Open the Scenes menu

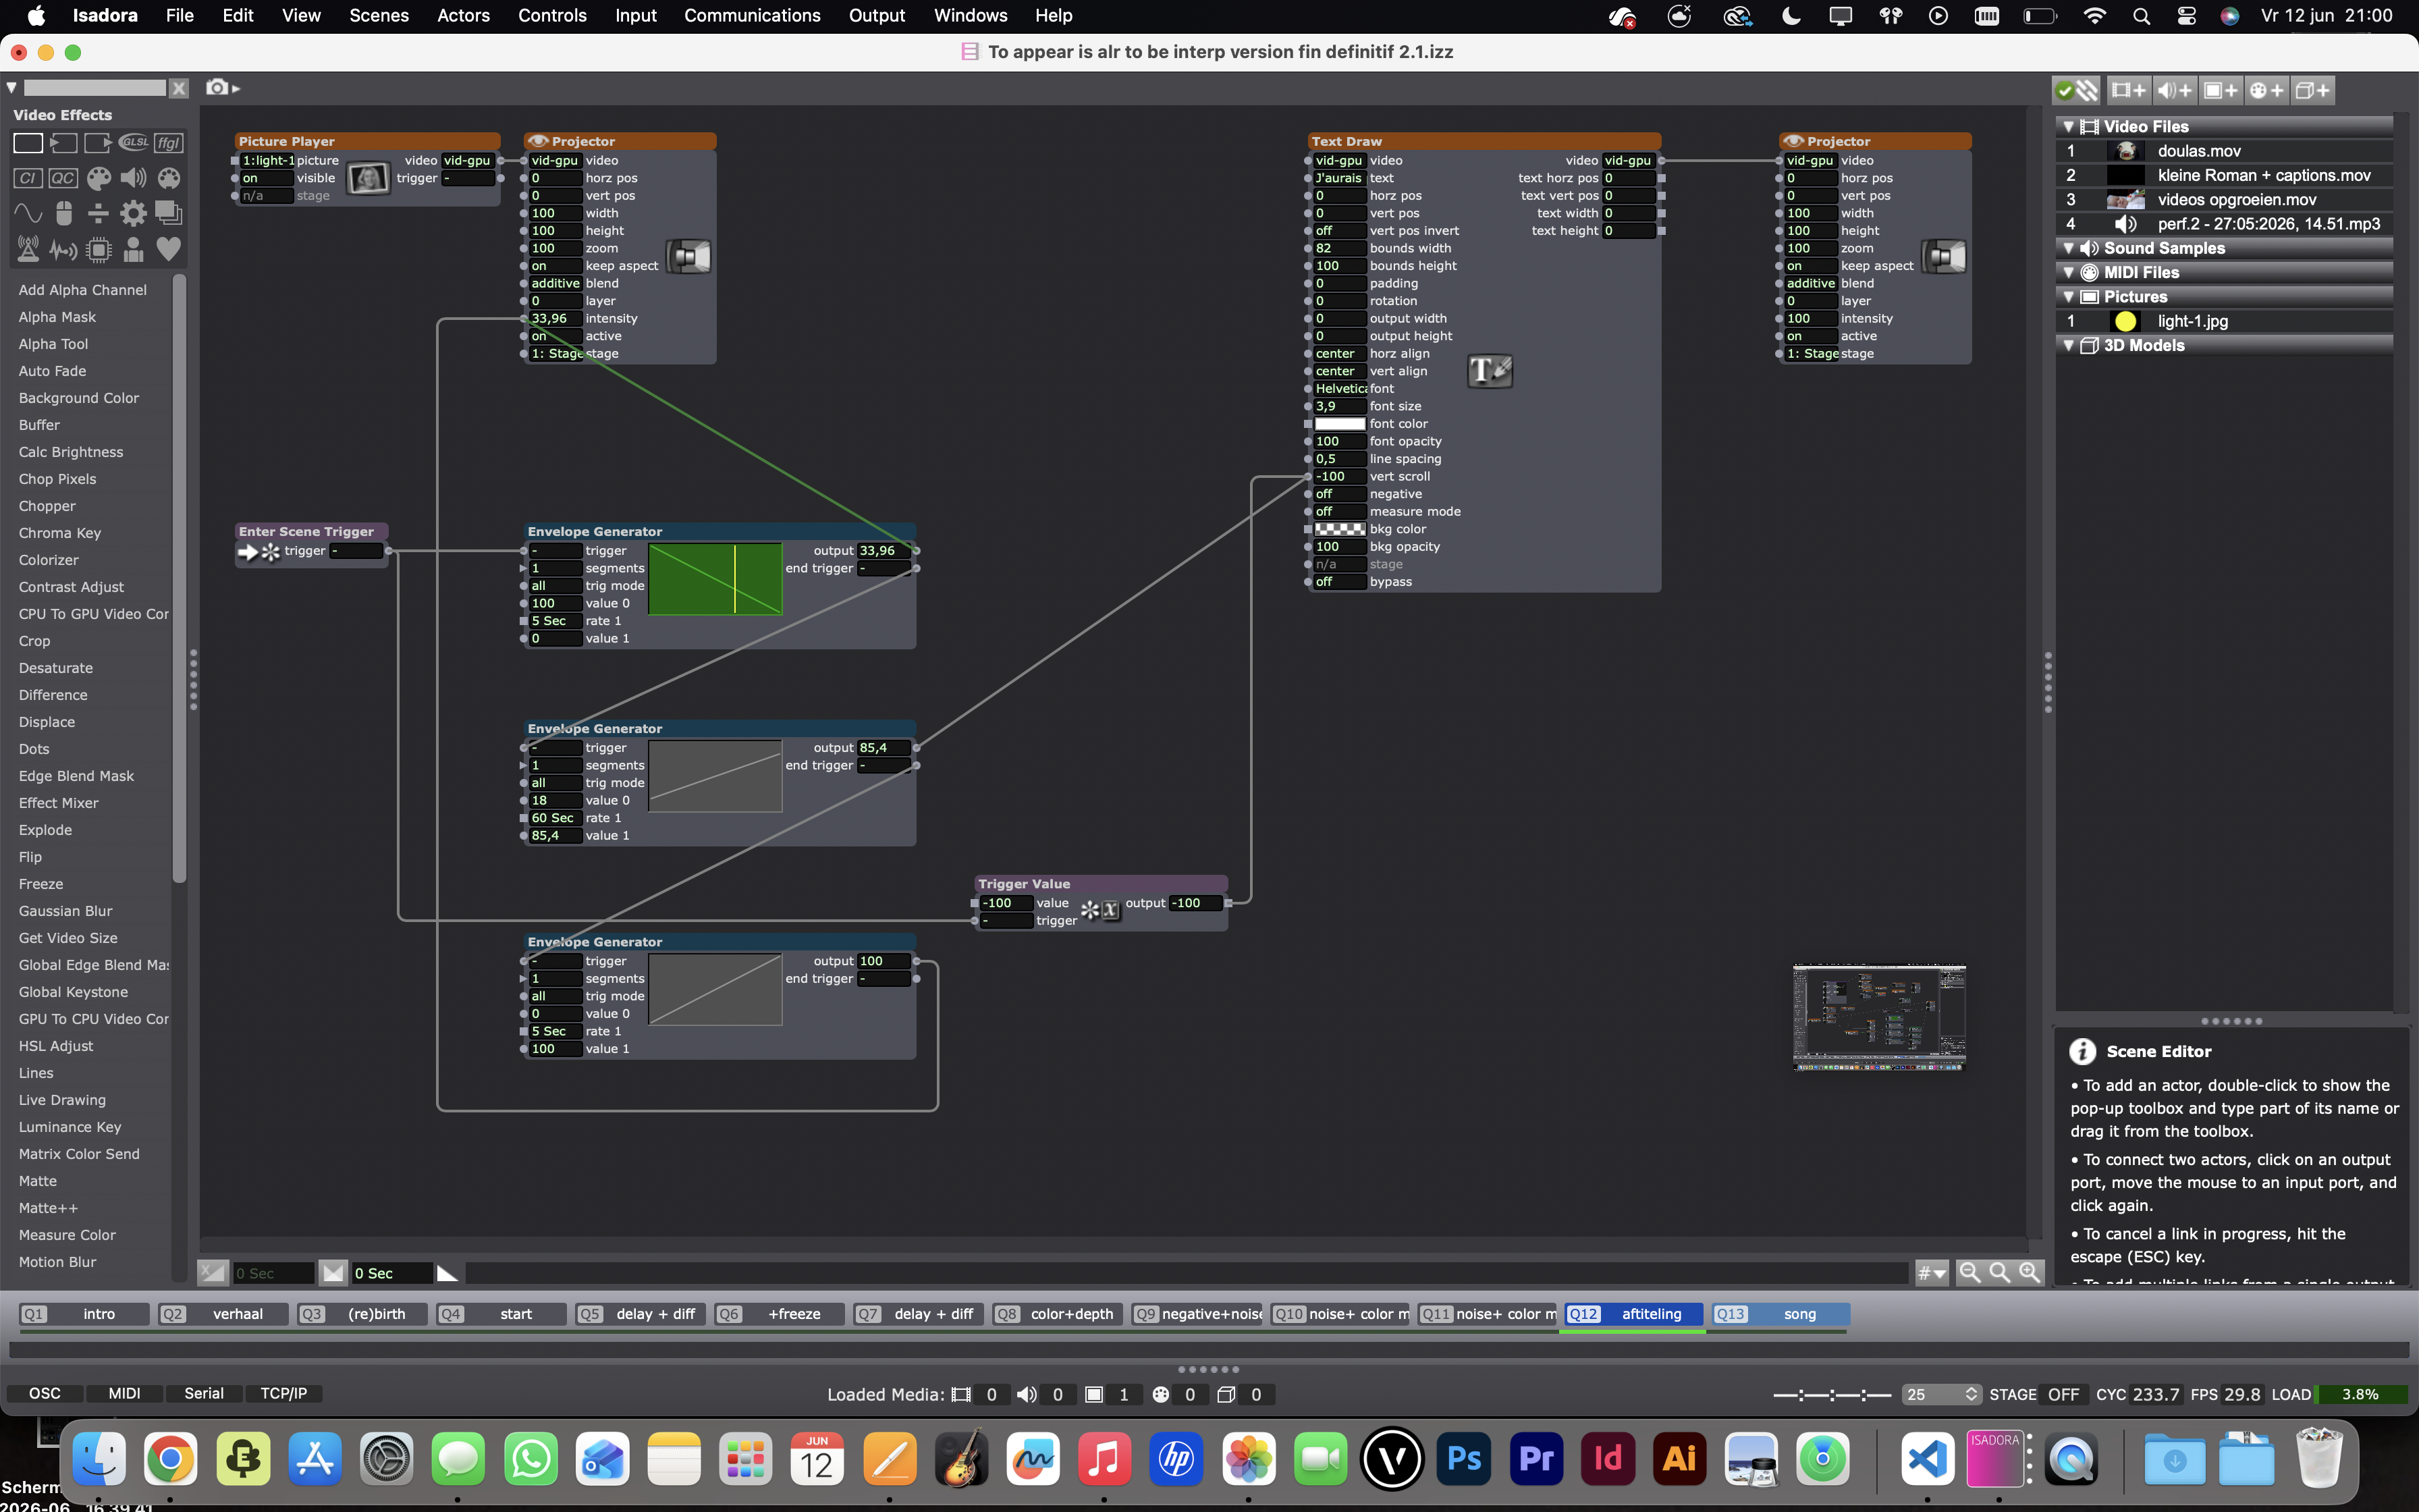(379, 16)
